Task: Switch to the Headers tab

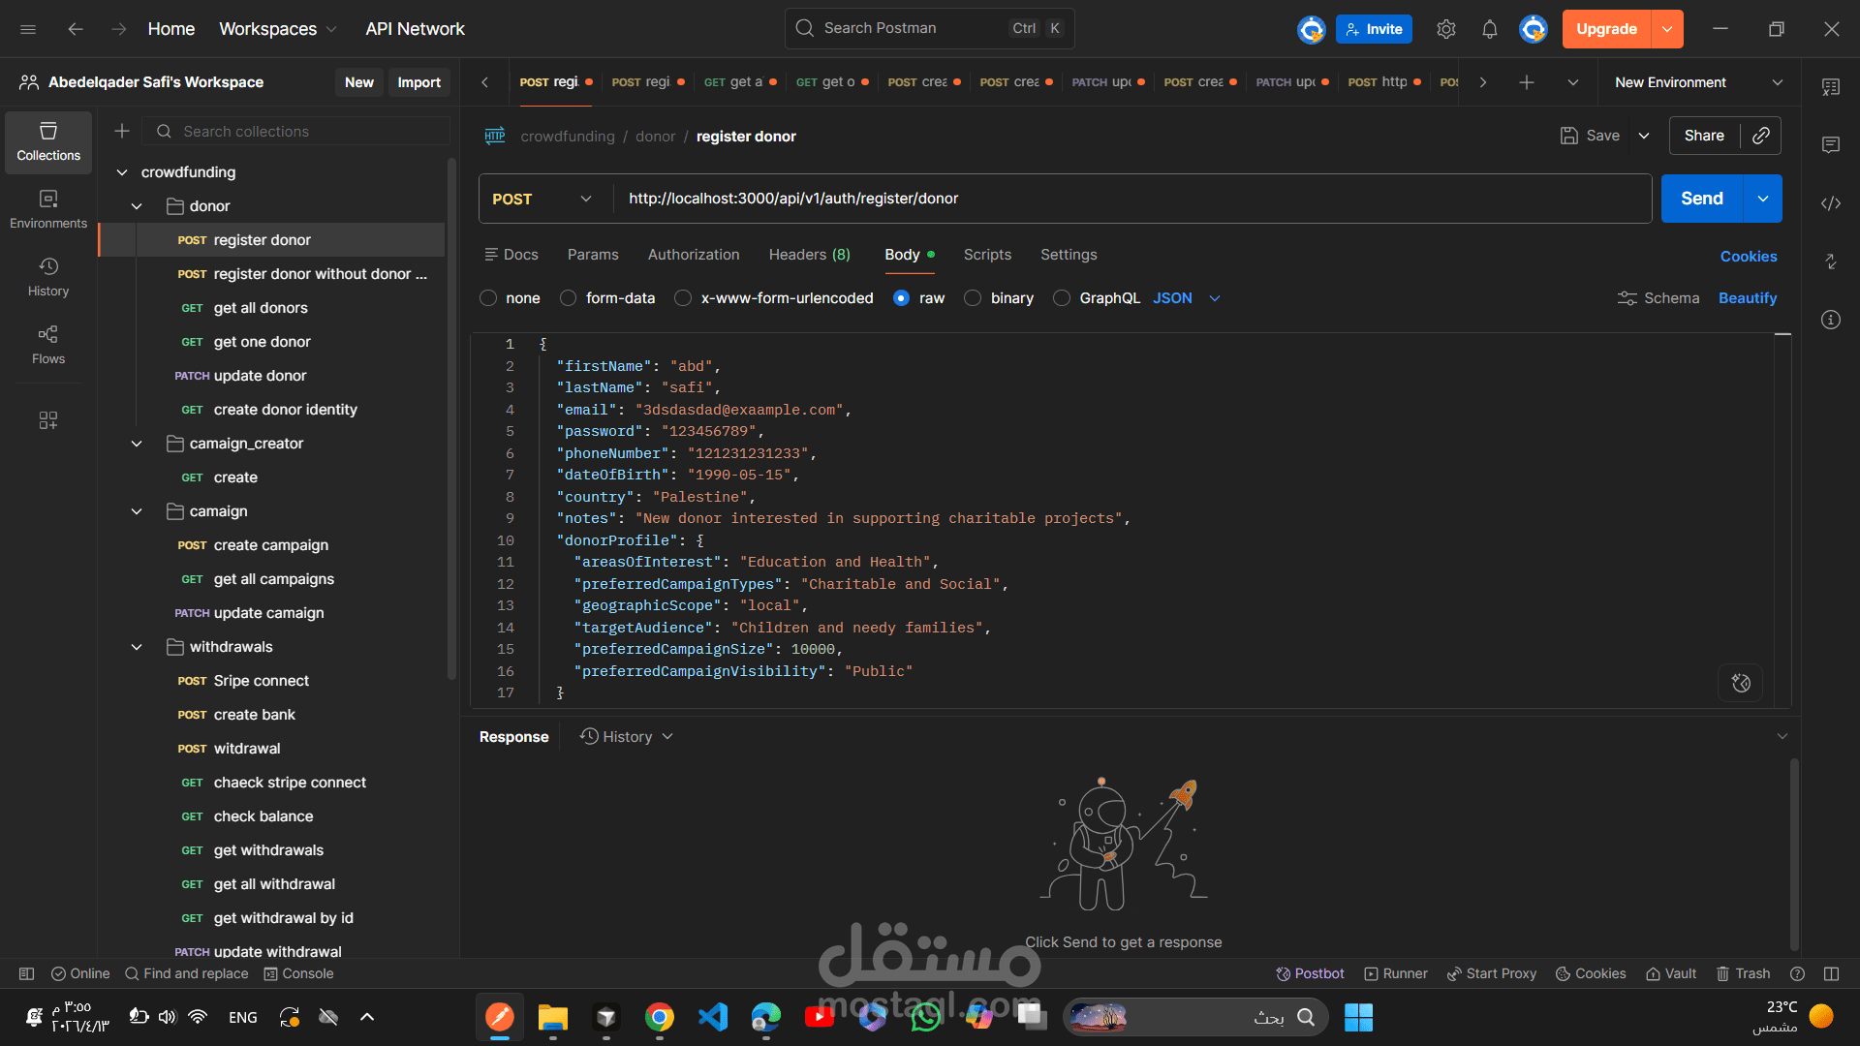Action: click(x=809, y=255)
